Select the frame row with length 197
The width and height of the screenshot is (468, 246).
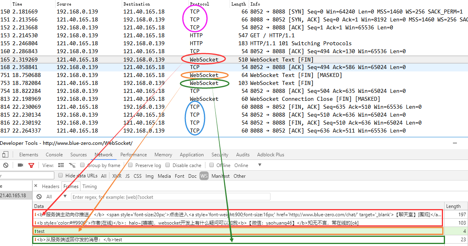pos(249,214)
